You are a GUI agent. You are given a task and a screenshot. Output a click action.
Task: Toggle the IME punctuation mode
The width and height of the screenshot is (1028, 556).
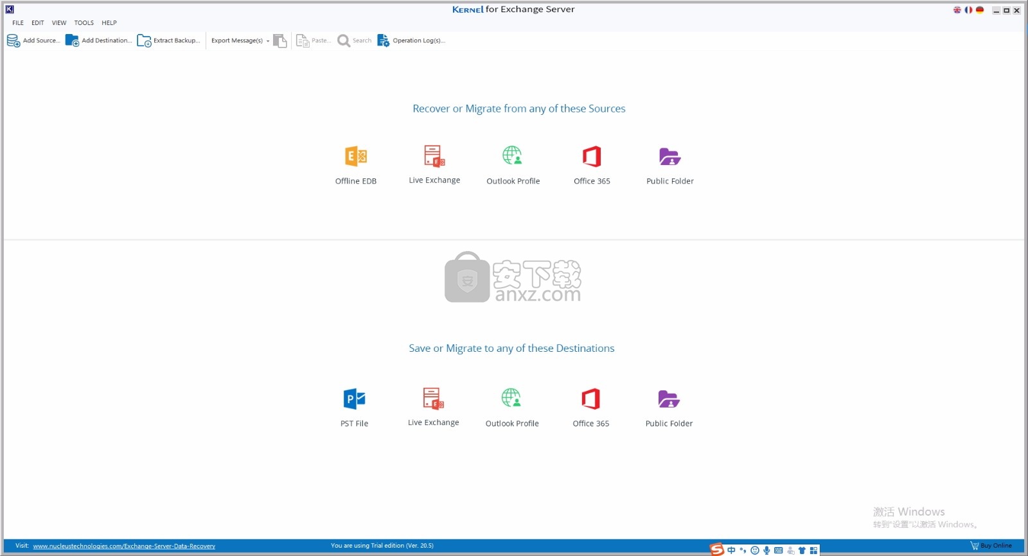(743, 550)
